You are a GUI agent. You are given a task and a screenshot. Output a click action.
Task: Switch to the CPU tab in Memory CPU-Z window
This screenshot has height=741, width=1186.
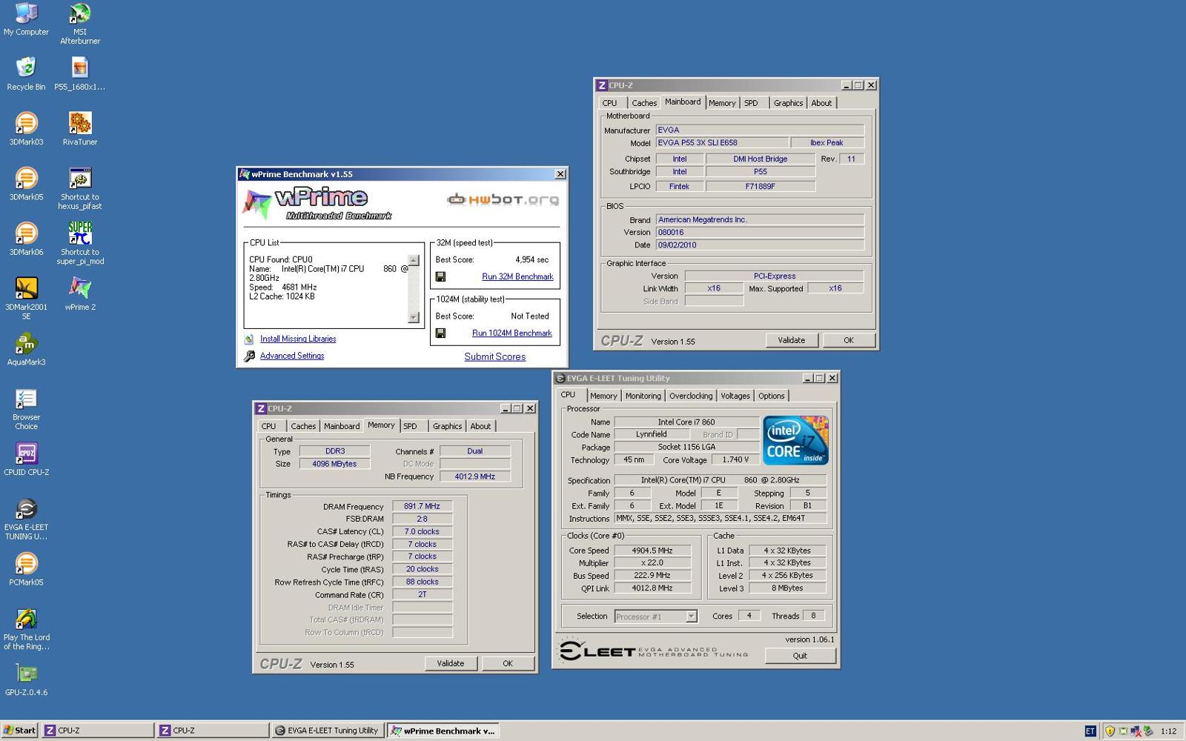[x=268, y=426]
